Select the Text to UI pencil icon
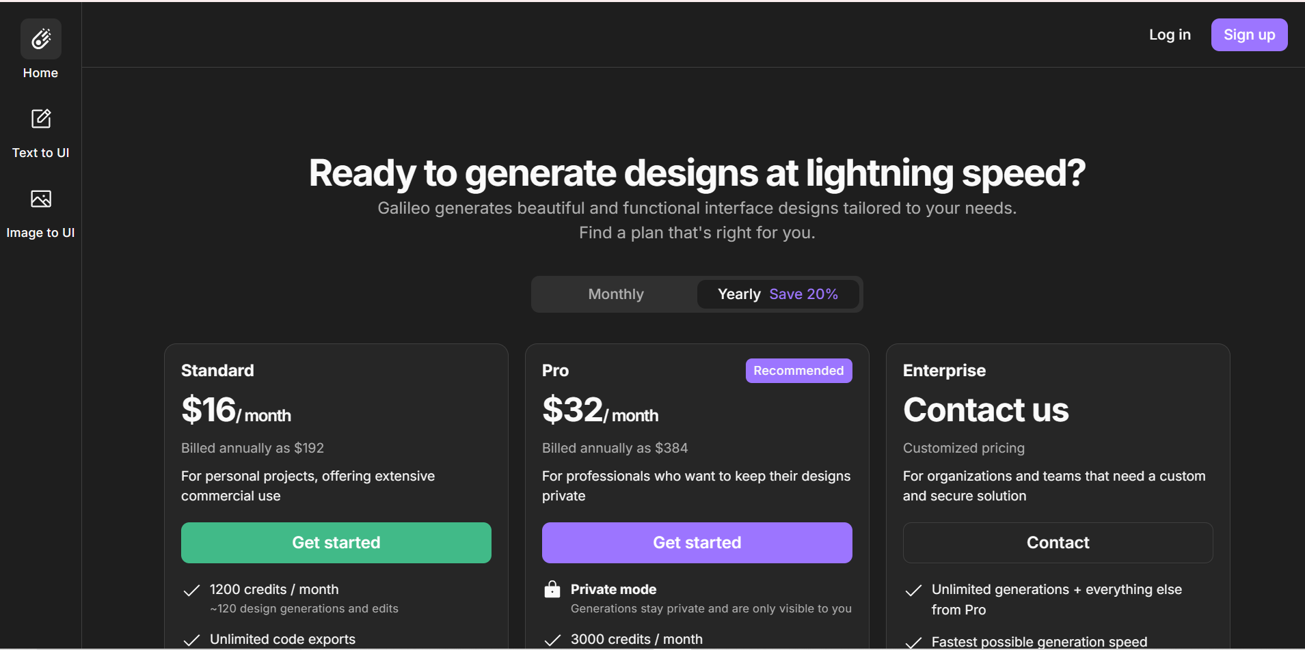This screenshot has height=650, width=1305. click(x=41, y=119)
